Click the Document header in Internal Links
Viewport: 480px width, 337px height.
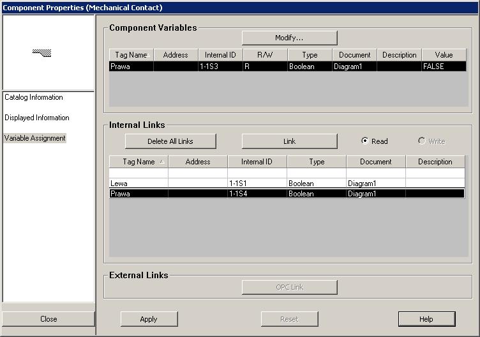click(x=375, y=162)
